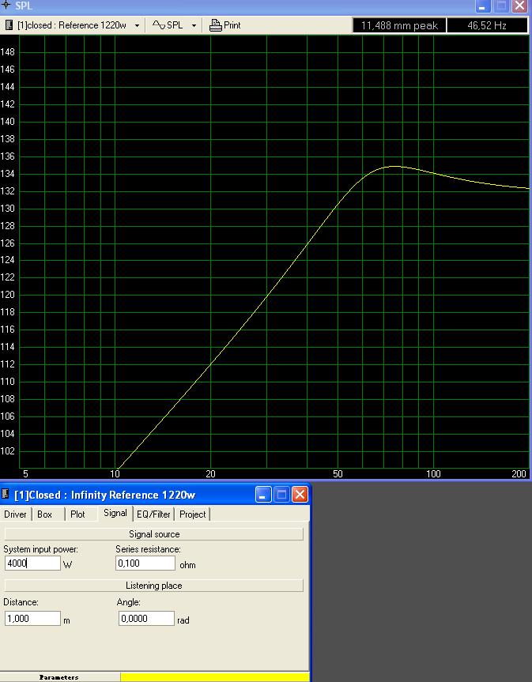Select the Signal tab
The width and height of the screenshot is (532, 682).
tap(115, 513)
